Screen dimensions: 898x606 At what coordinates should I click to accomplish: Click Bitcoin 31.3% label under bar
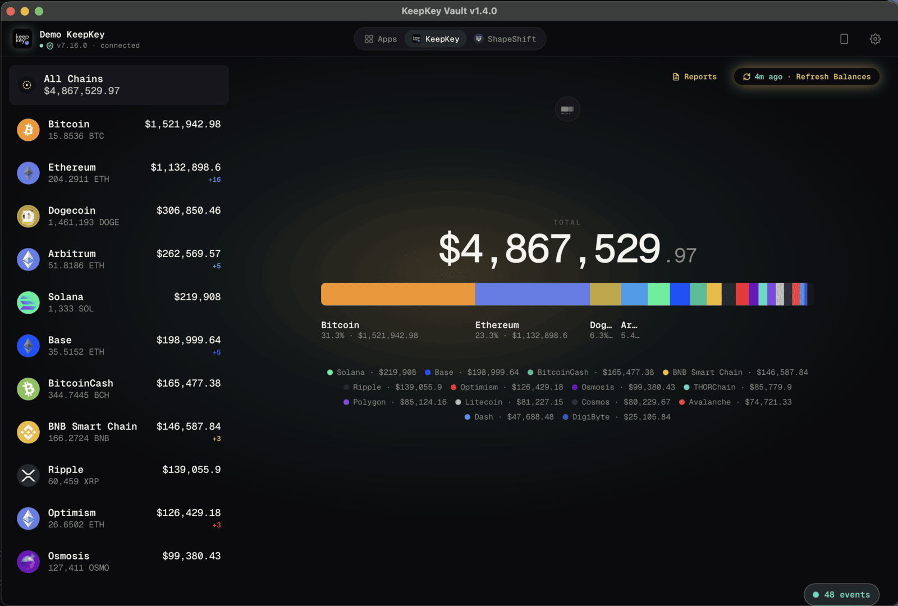pyautogui.click(x=369, y=330)
